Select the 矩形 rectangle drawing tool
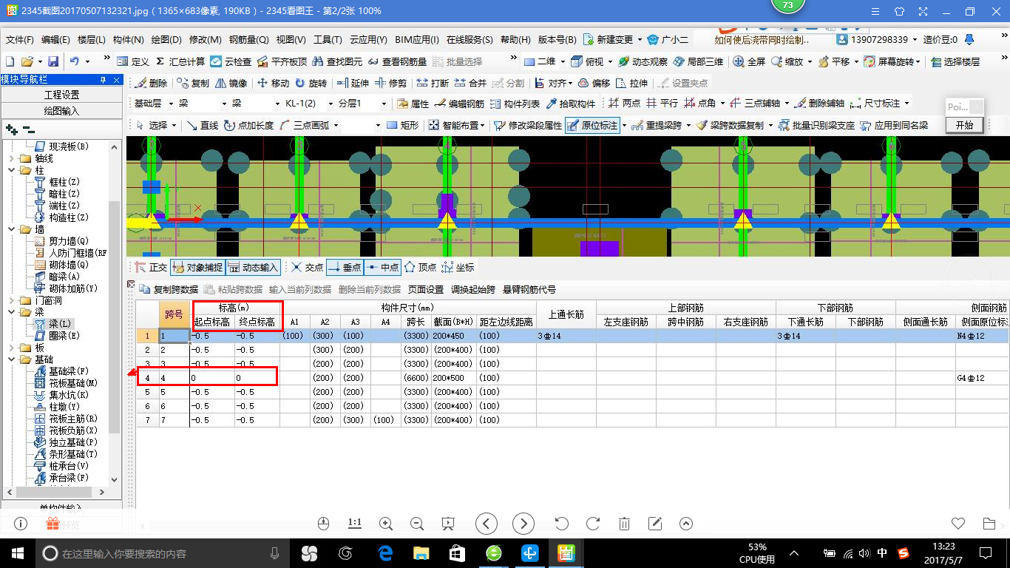 pyautogui.click(x=403, y=126)
